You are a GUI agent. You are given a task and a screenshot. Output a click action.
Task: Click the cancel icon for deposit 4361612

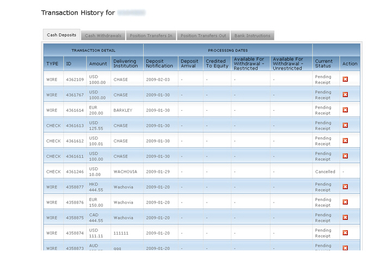tap(345, 141)
